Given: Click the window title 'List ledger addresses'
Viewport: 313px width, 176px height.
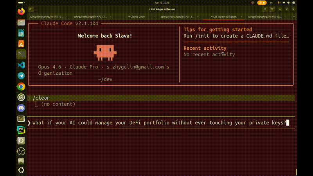Looking at the screenshot, I should click(162, 9).
